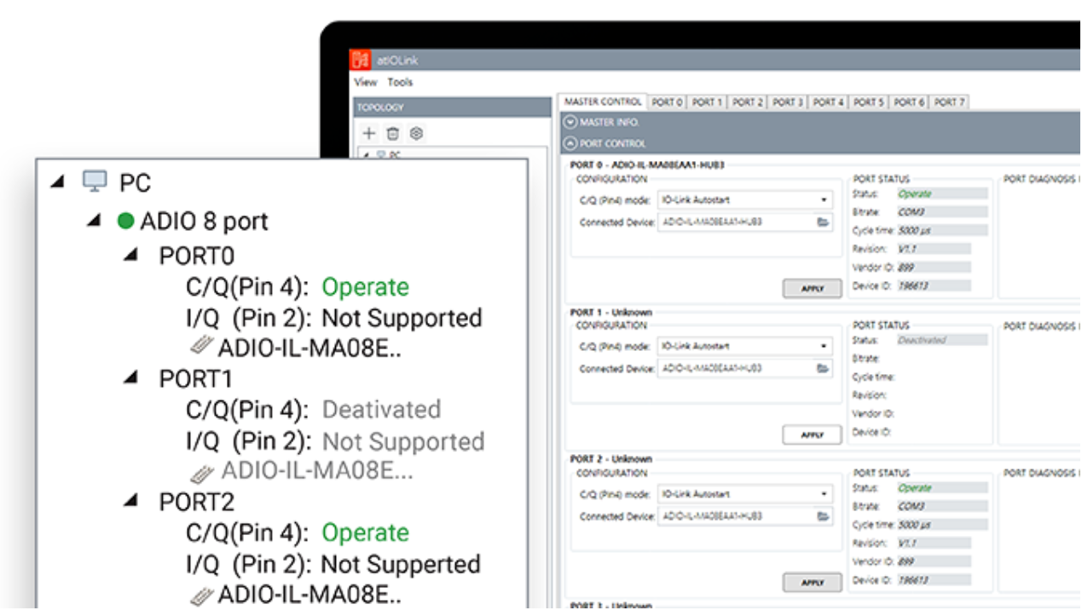Image resolution: width=1082 pixels, height=616 pixels.
Task: Browse connected device folder icon for PORT 2
Action: point(823,515)
